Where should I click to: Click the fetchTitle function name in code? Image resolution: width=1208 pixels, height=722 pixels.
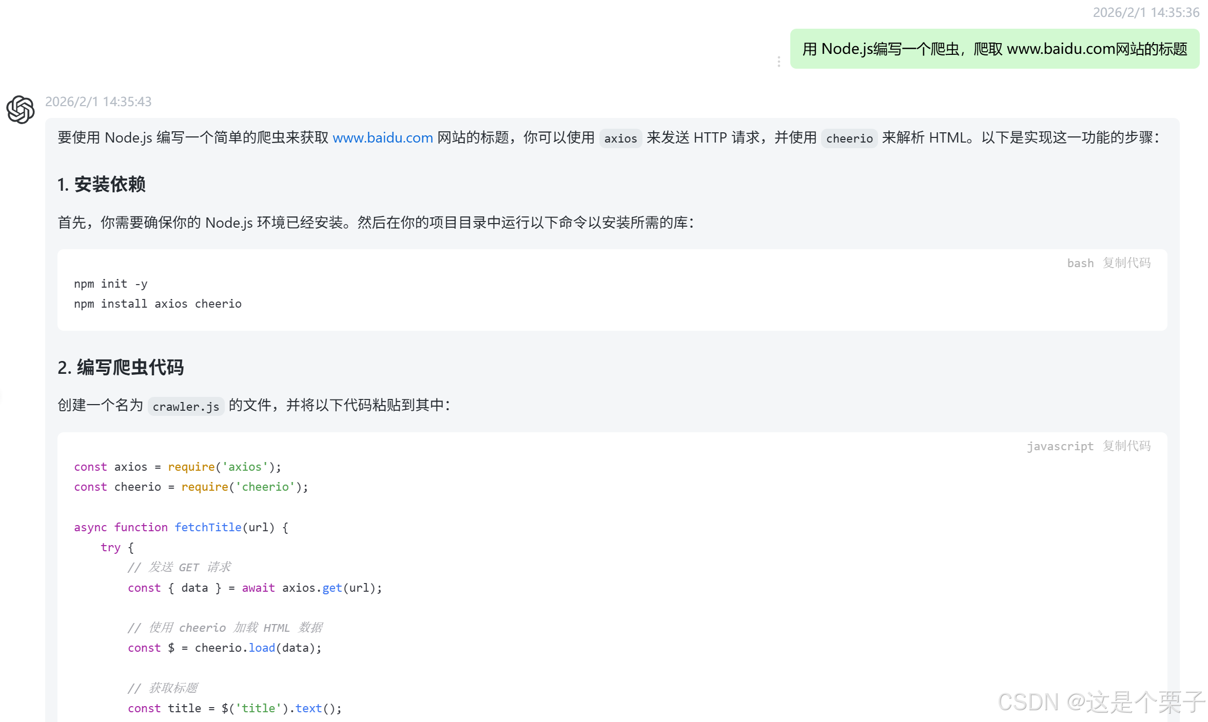pos(208,527)
